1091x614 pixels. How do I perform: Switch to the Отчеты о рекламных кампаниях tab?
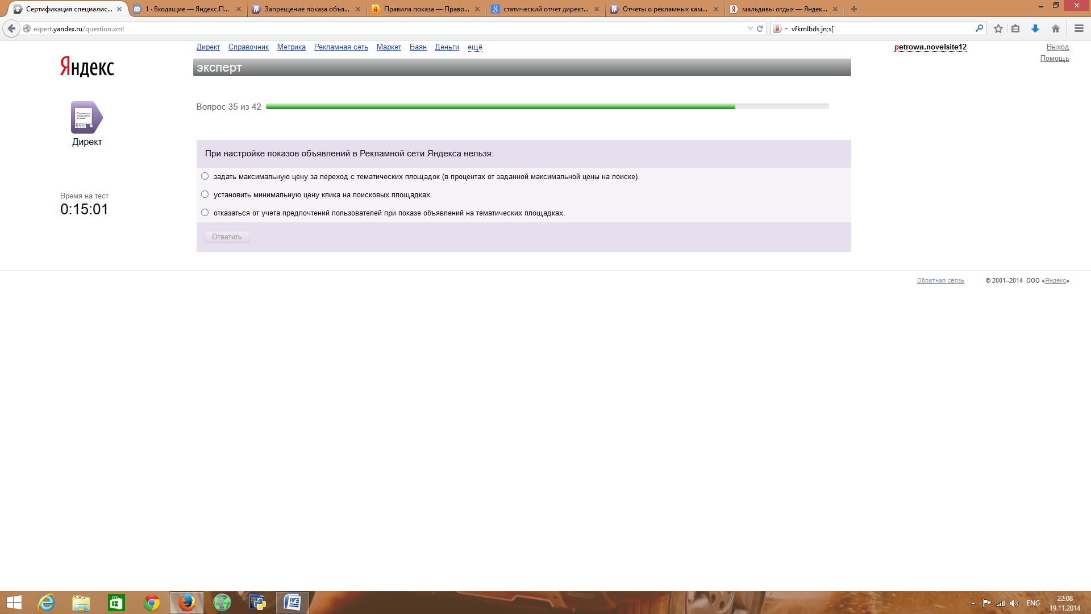665,9
